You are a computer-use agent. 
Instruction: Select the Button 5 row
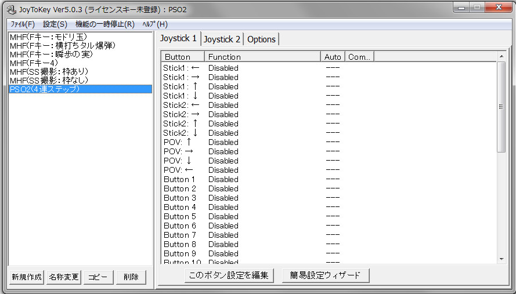[329, 216]
